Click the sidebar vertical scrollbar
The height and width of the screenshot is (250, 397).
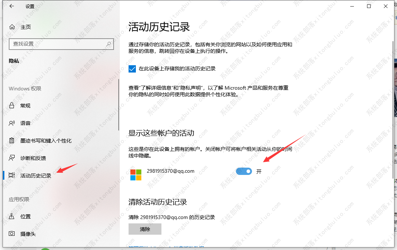pos(118,105)
